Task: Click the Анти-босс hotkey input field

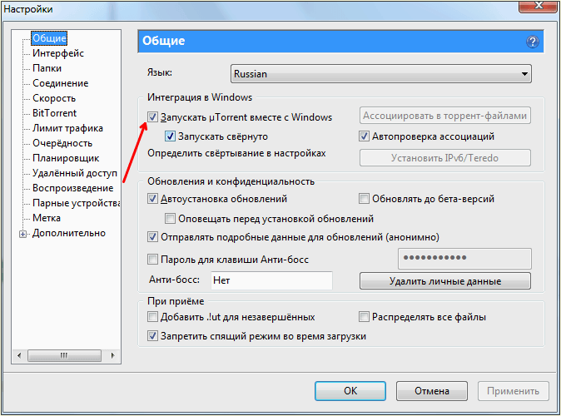Action: pos(272,280)
